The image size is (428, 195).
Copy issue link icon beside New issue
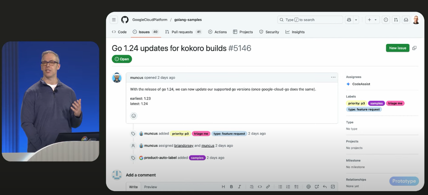pos(414,48)
